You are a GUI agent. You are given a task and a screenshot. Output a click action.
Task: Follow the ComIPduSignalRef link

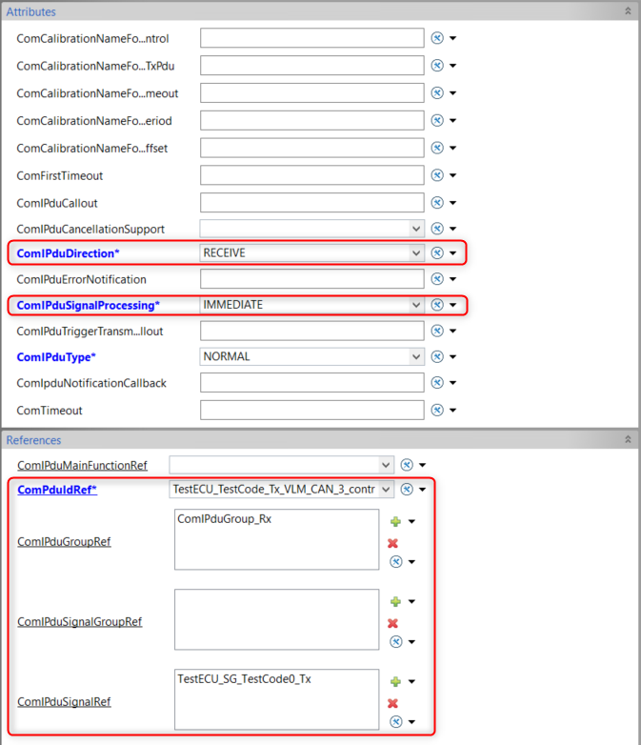64,702
